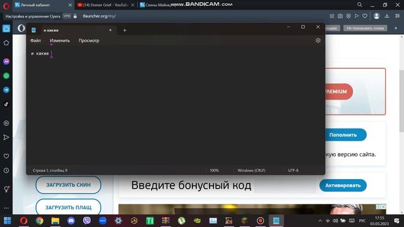
Task: Click the bonus code input field
Action: pos(285,185)
